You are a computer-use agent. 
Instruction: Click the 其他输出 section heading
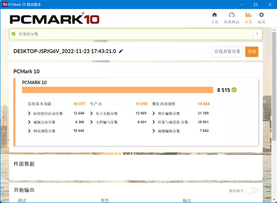[x=24, y=190]
